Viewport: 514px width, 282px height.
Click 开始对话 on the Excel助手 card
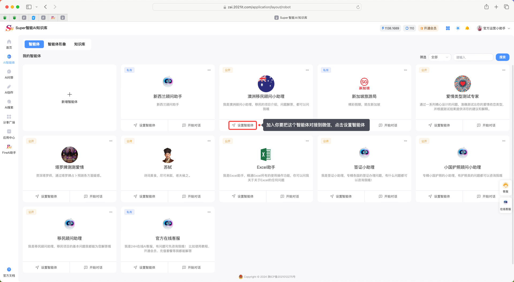289,196
